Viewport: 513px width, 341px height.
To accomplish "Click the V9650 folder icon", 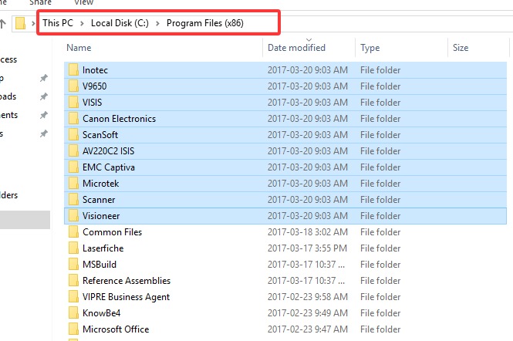I will pyautogui.click(x=73, y=86).
